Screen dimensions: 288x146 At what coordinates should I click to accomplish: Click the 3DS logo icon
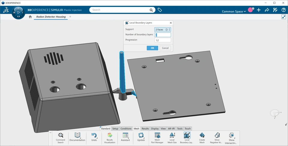pyautogui.click(x=6, y=10)
